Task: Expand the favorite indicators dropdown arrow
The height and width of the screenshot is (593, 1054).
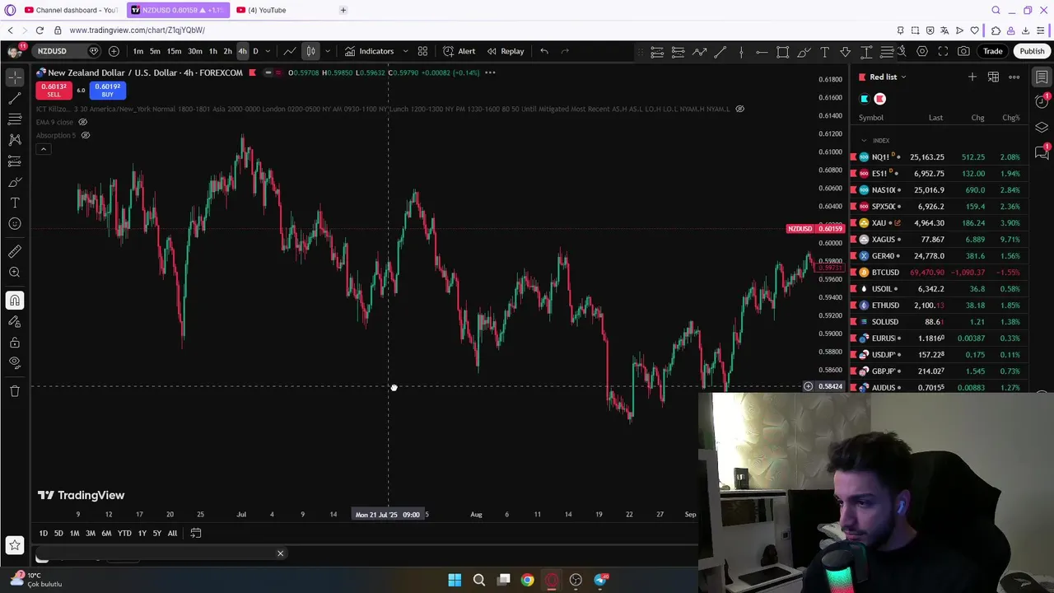Action: (x=405, y=51)
